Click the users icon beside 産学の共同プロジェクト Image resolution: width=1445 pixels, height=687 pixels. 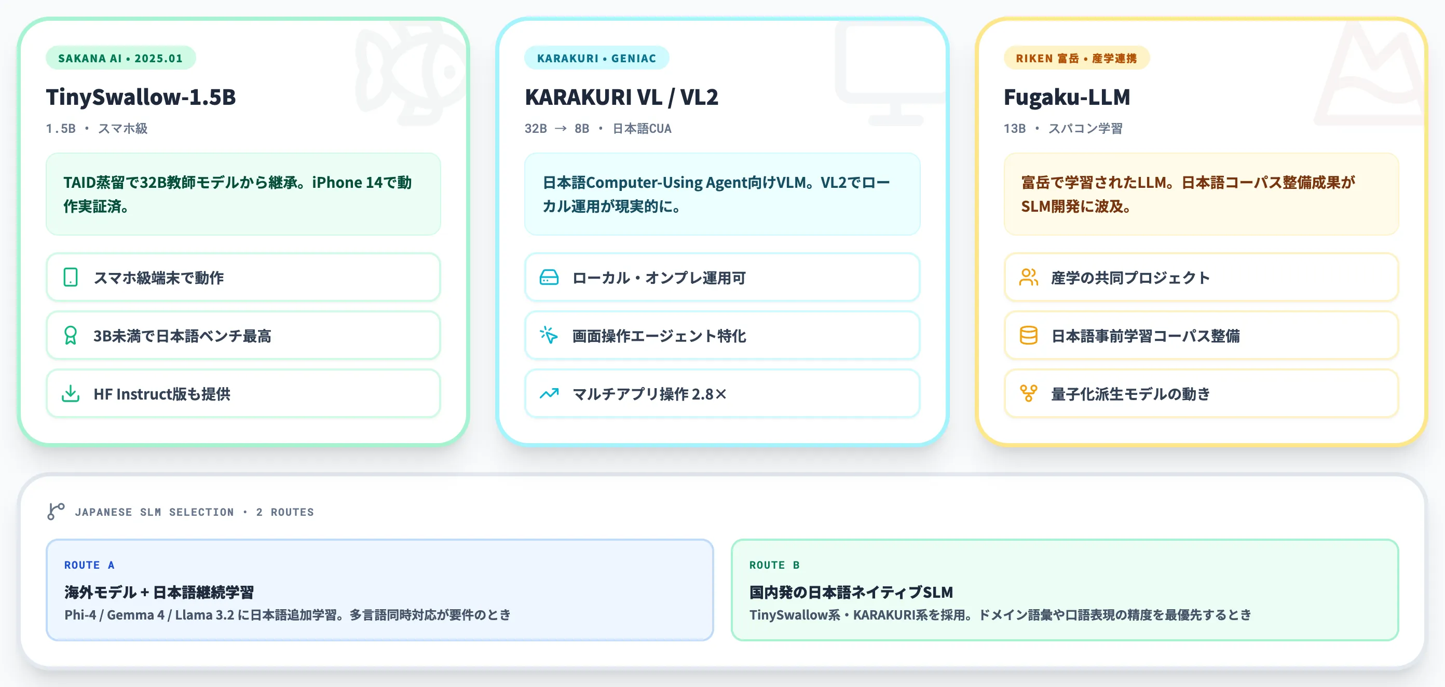tap(1028, 278)
